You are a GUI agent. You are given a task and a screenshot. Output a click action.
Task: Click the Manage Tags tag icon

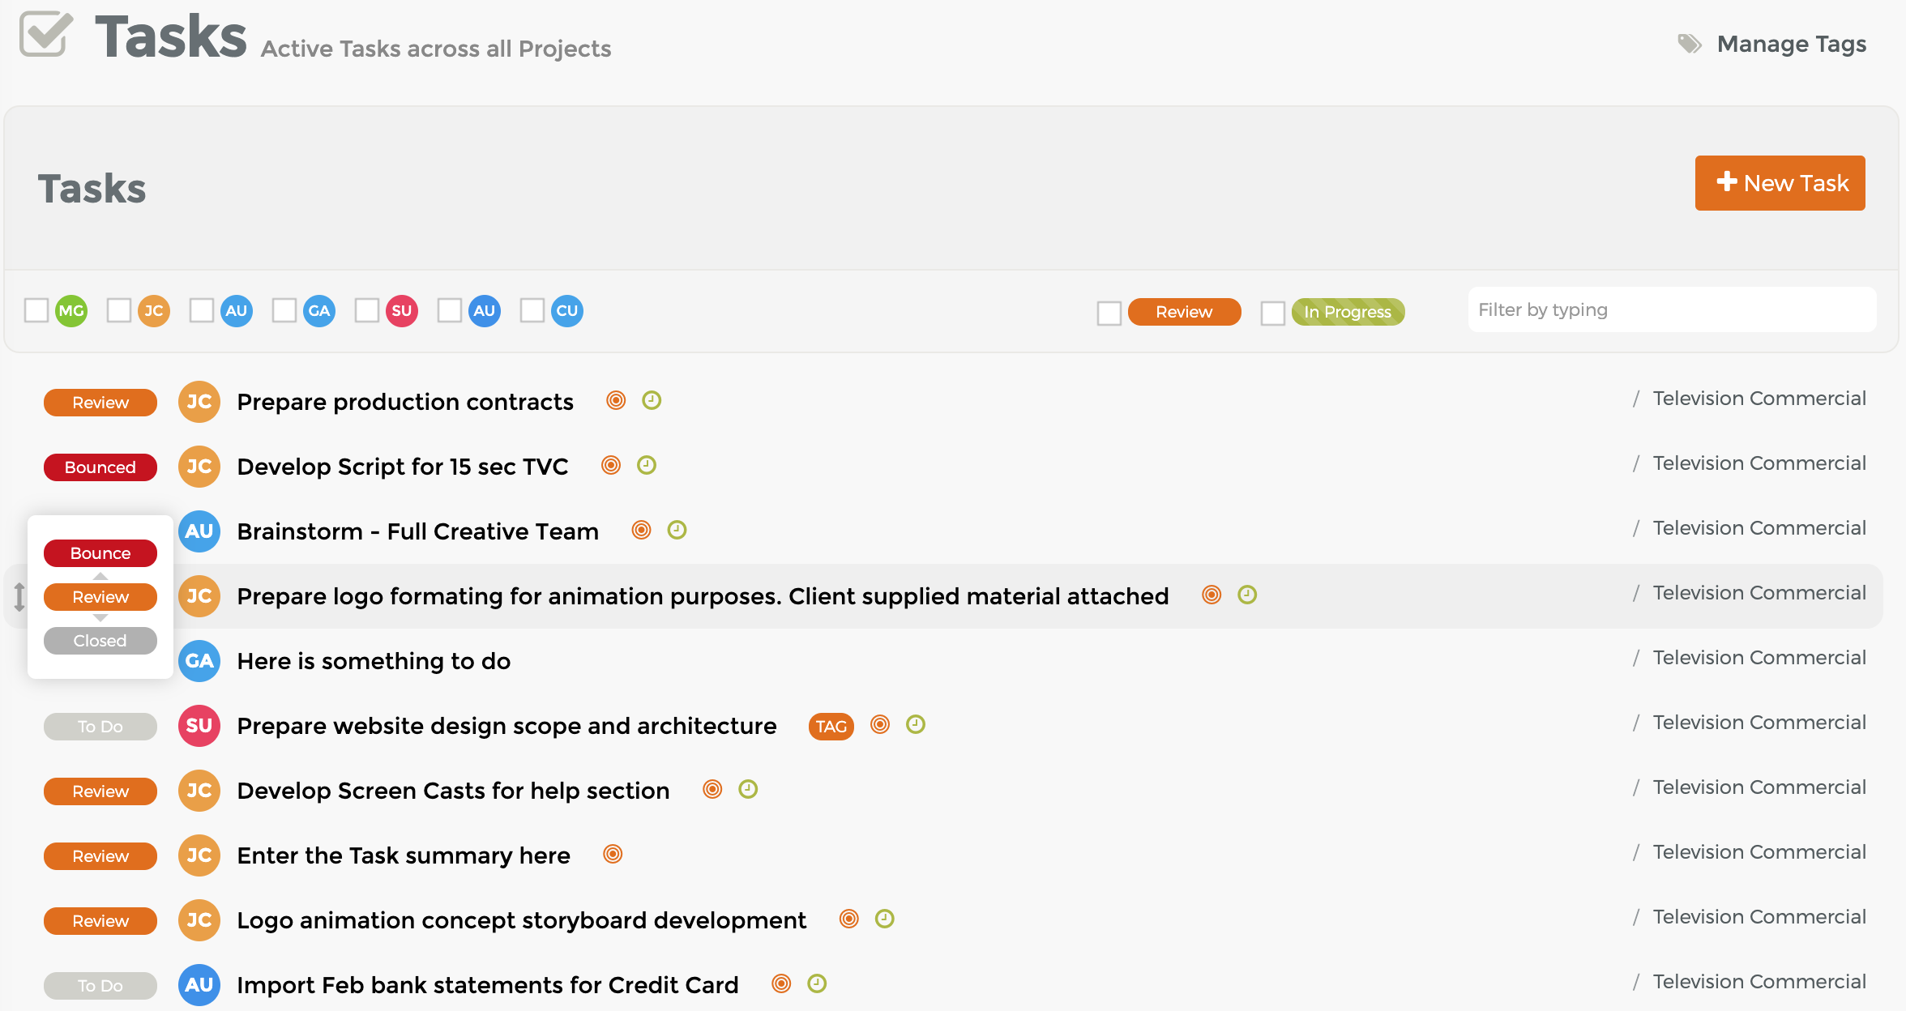pos(1690,44)
